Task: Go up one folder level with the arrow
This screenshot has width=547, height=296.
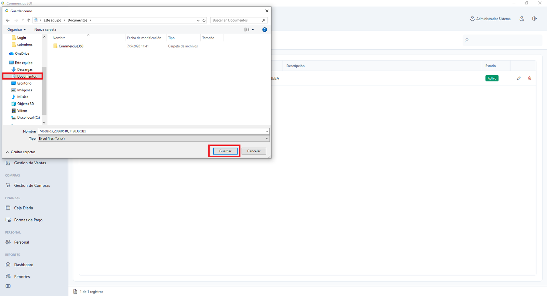Action: point(29,20)
